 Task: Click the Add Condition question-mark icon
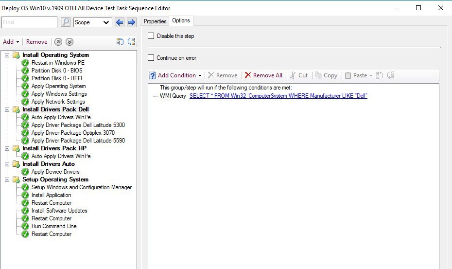(153, 75)
